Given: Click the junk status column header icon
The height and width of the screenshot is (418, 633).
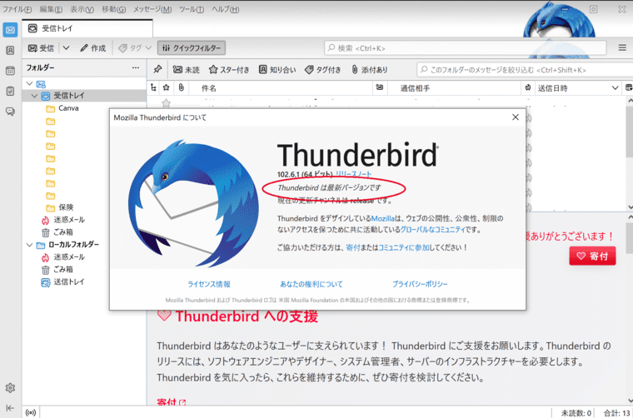Looking at the screenshot, I should [527, 87].
